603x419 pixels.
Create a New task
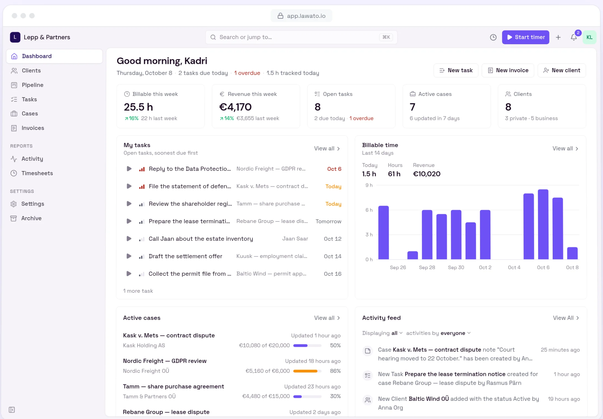tap(456, 71)
